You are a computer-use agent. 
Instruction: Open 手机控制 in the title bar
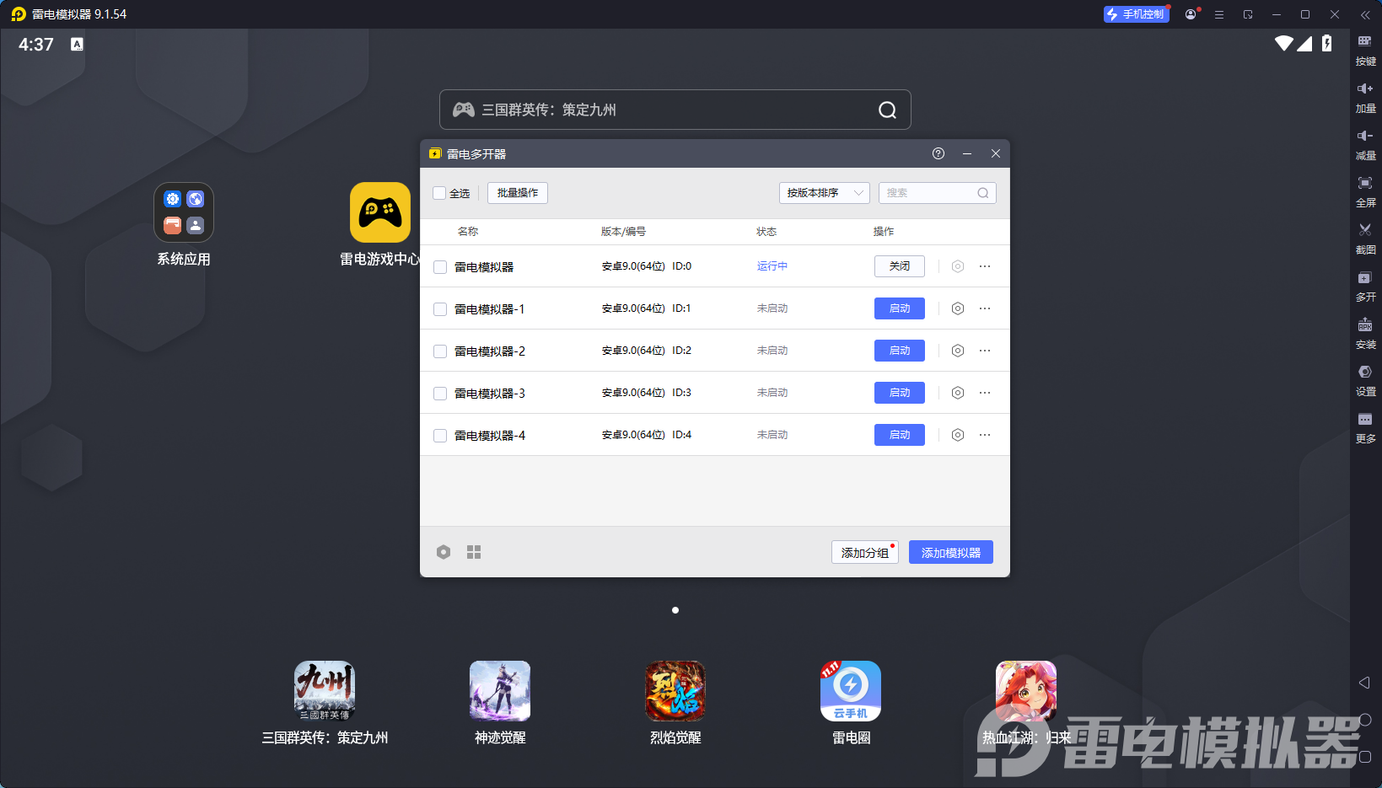1137,14
